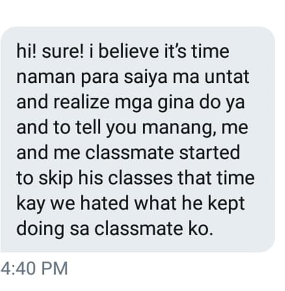Click the word "realize" in third line
Screen dimensions: 285x291
[82, 102]
